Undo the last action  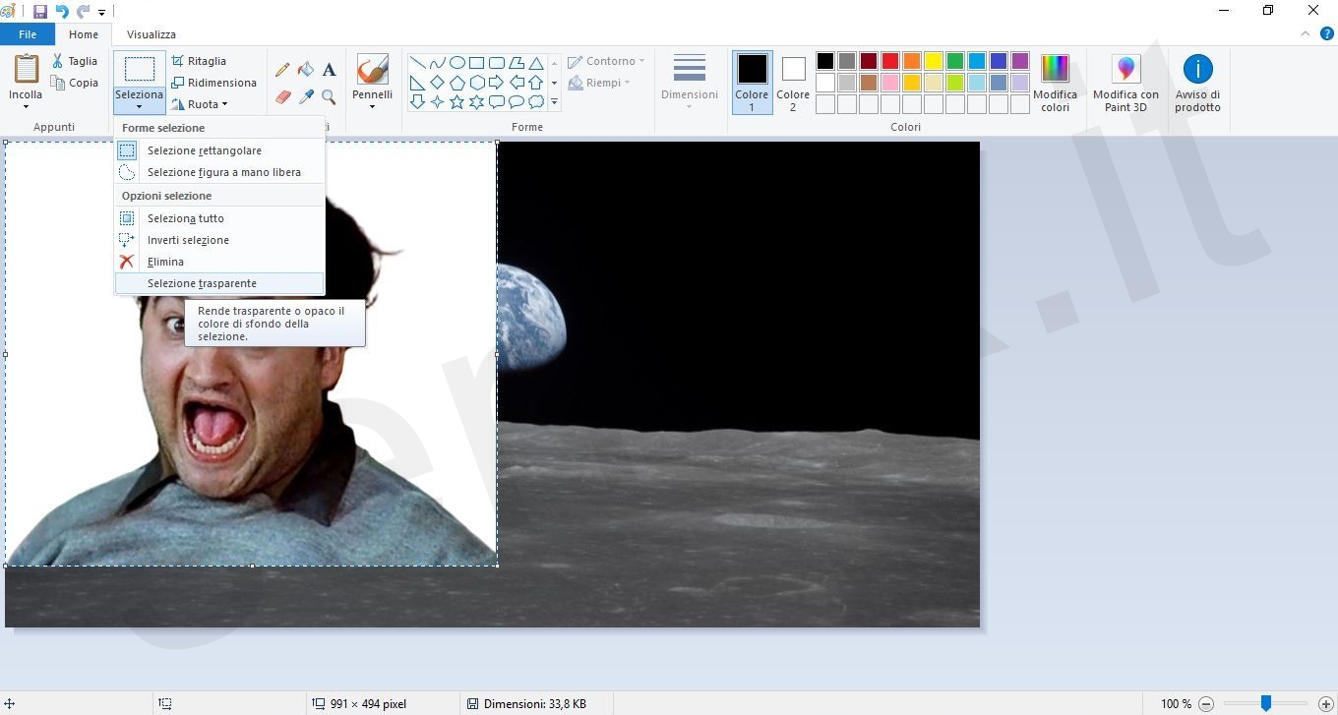[62, 12]
